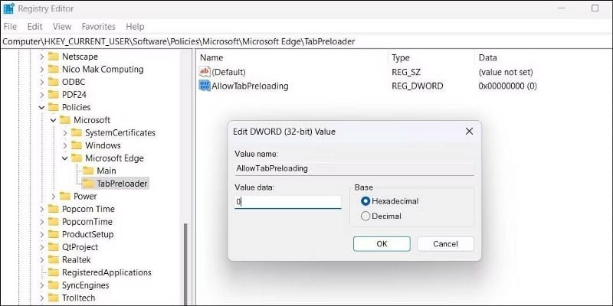The image size is (613, 306).
Task: Click the Value data input field
Action: [288, 202]
